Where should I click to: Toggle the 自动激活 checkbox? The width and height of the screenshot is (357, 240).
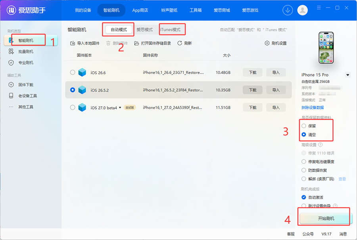304,197
